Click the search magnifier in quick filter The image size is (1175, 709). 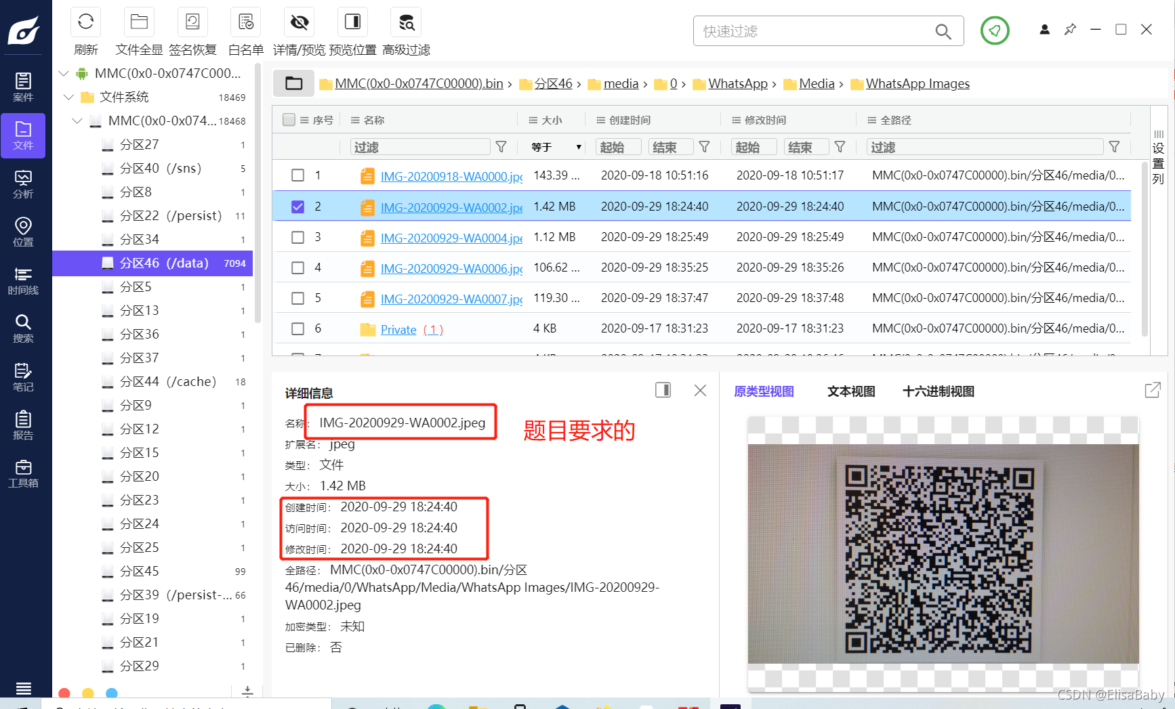point(943,31)
